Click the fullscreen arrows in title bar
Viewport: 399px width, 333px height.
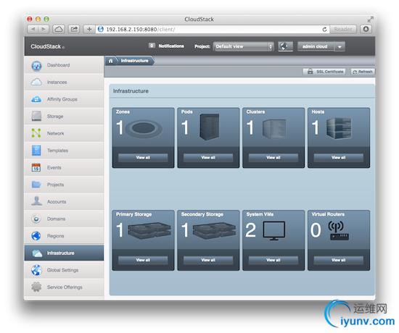tap(371, 19)
